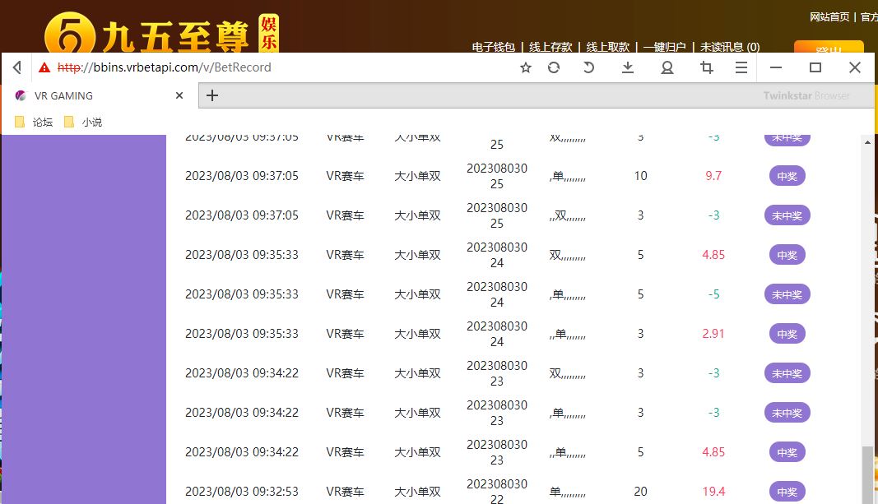Screen dimensions: 878x504
Task: Click 中奖 badge on the 09:35:33 4.85 row
Action: (787, 255)
